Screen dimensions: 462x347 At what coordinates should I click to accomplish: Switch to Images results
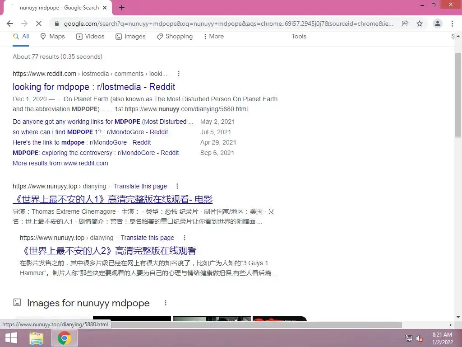click(x=130, y=37)
